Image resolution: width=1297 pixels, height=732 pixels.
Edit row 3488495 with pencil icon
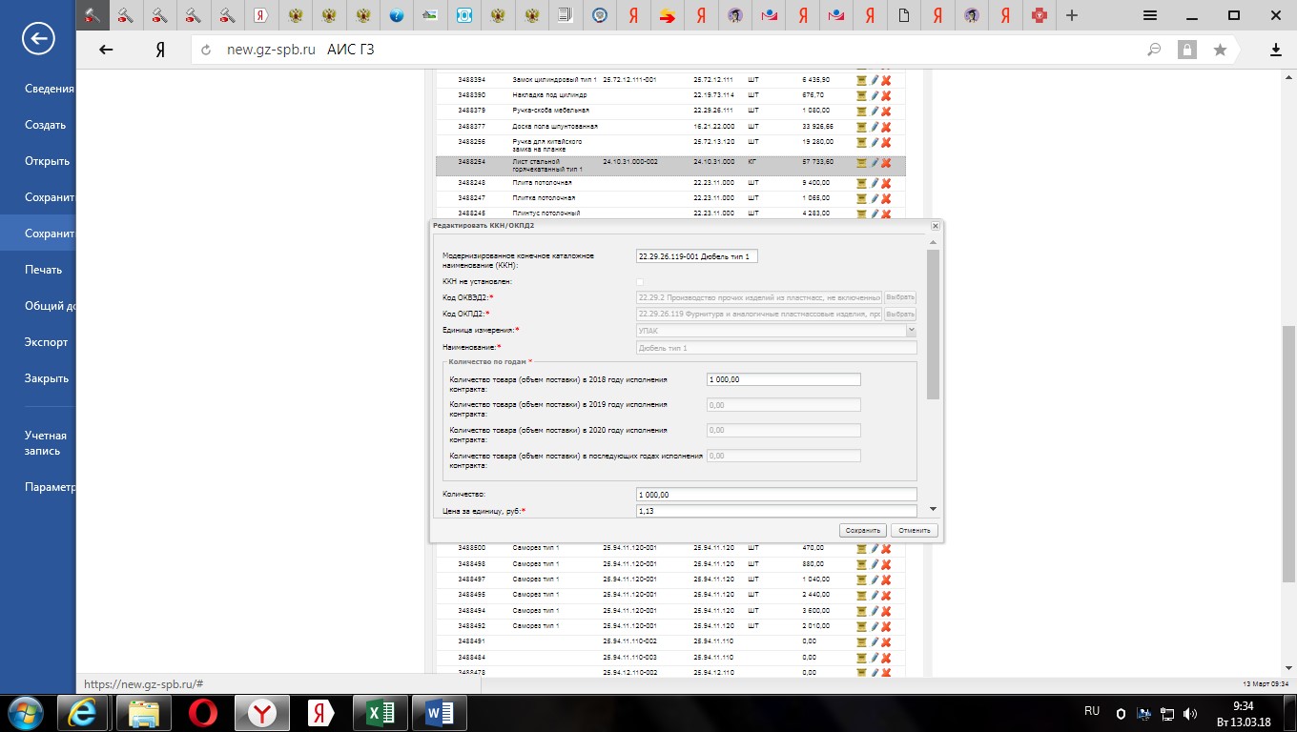tap(874, 594)
